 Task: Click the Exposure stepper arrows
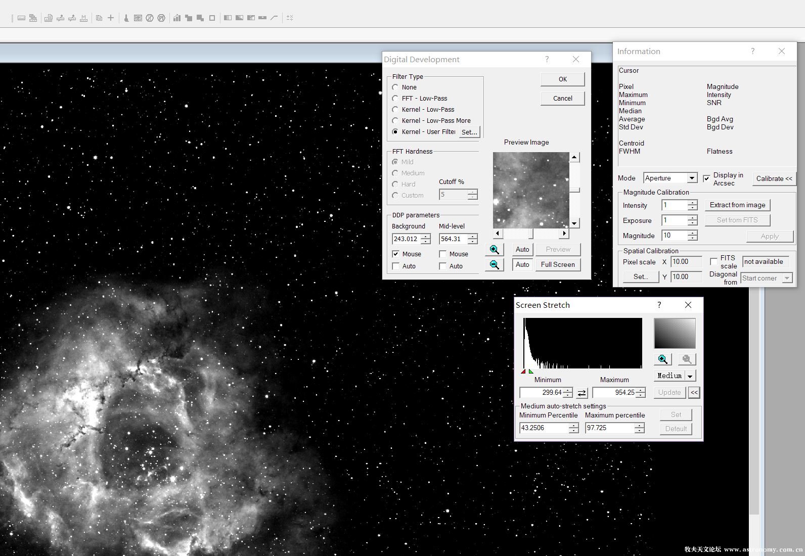click(x=693, y=220)
